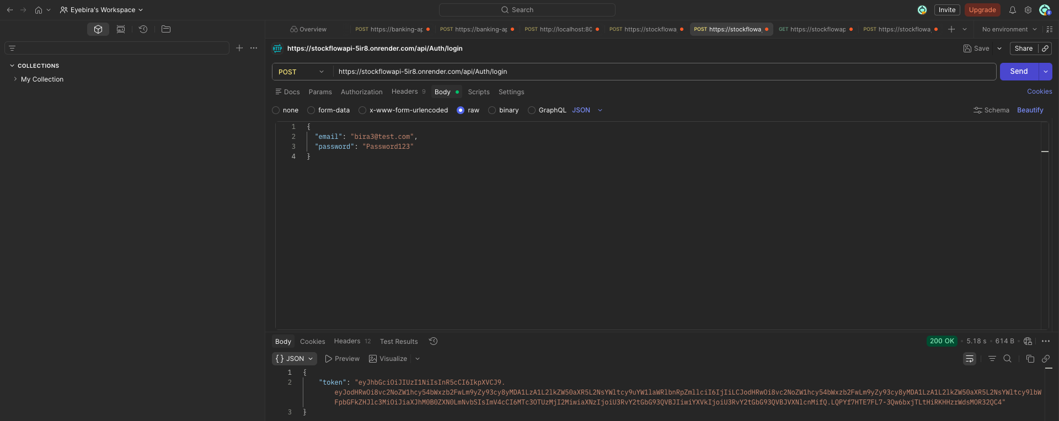The height and width of the screenshot is (421, 1059).
Task: Open the Overview tab
Action: tap(308, 29)
